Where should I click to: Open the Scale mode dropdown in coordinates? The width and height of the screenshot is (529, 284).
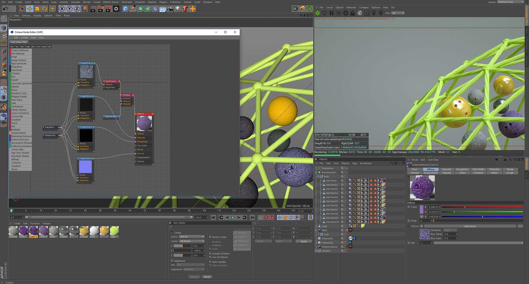click(x=283, y=241)
